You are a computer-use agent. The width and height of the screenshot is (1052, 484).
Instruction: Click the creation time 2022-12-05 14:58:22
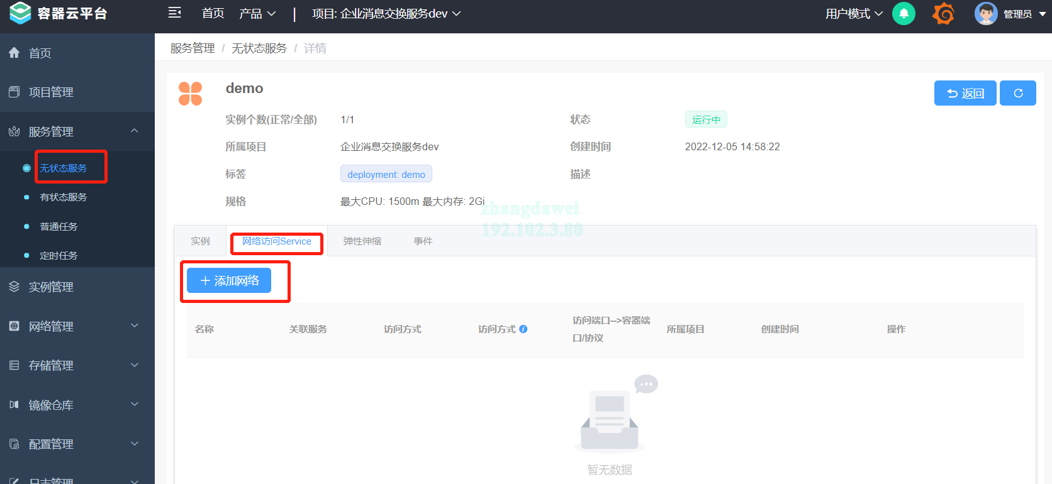coord(732,146)
